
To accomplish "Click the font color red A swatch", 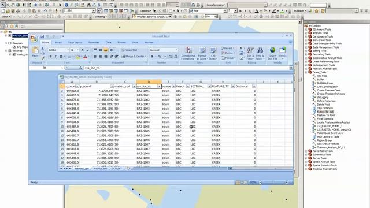I will tap(85, 57).
